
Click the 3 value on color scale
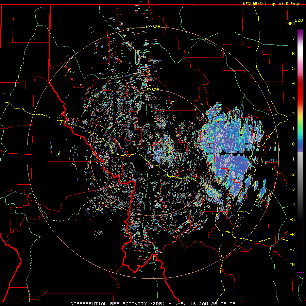point(293,99)
